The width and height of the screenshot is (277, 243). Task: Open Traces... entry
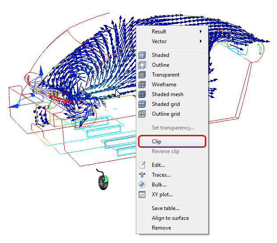pyautogui.click(x=172, y=175)
